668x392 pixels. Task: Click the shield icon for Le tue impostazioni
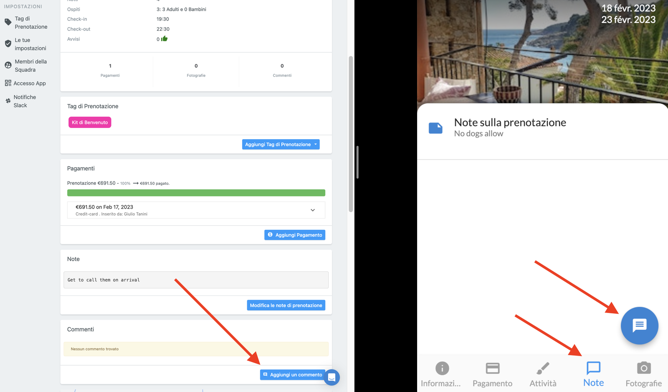(x=8, y=44)
